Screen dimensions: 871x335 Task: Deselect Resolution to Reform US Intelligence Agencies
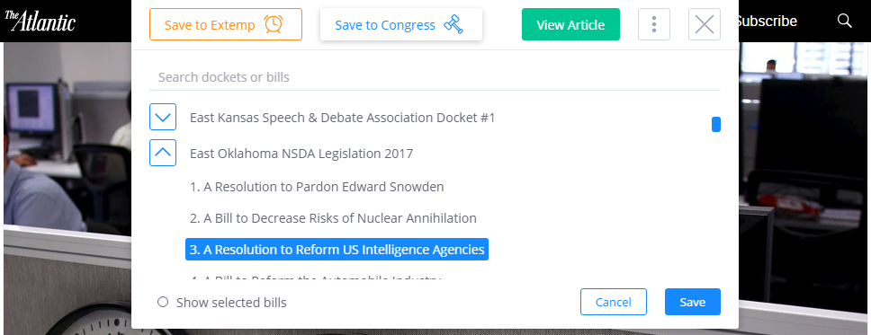coord(337,250)
